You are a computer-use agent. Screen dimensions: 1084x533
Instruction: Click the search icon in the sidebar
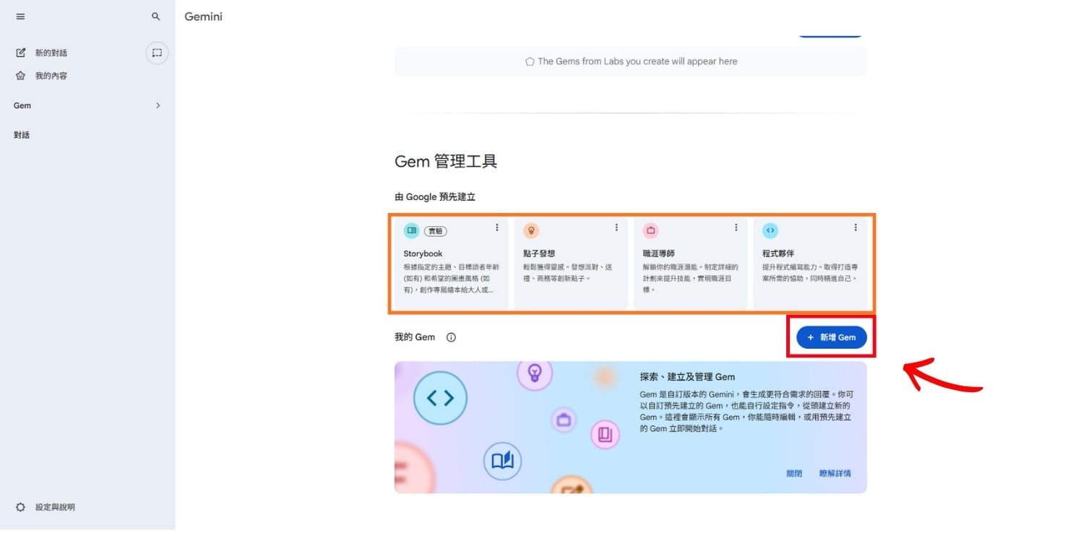[x=155, y=16]
